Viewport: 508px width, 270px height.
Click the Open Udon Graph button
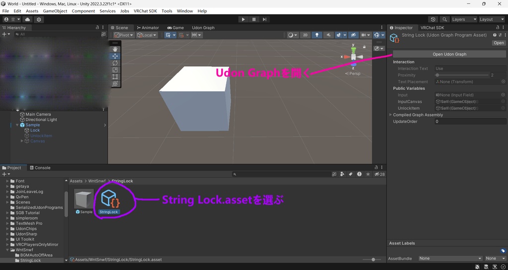(x=449, y=54)
